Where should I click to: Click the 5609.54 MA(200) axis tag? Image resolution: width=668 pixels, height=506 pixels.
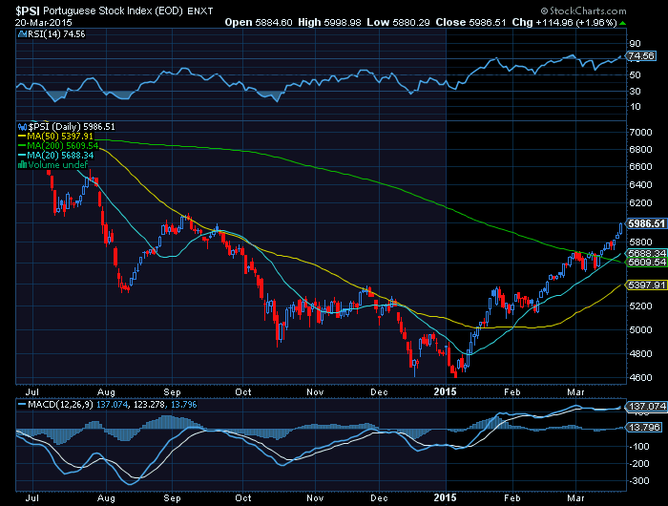(646, 263)
